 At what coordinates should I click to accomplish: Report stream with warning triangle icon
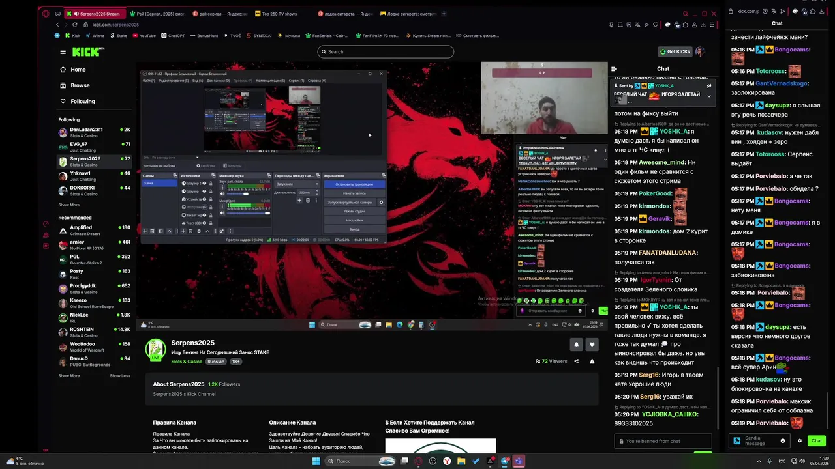pos(592,361)
